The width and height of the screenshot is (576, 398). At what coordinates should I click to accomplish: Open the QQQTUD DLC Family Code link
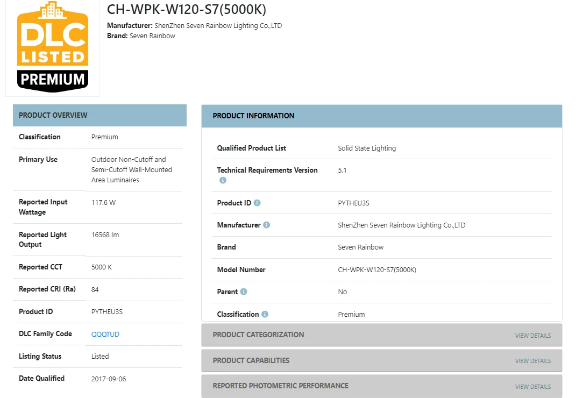(105, 335)
